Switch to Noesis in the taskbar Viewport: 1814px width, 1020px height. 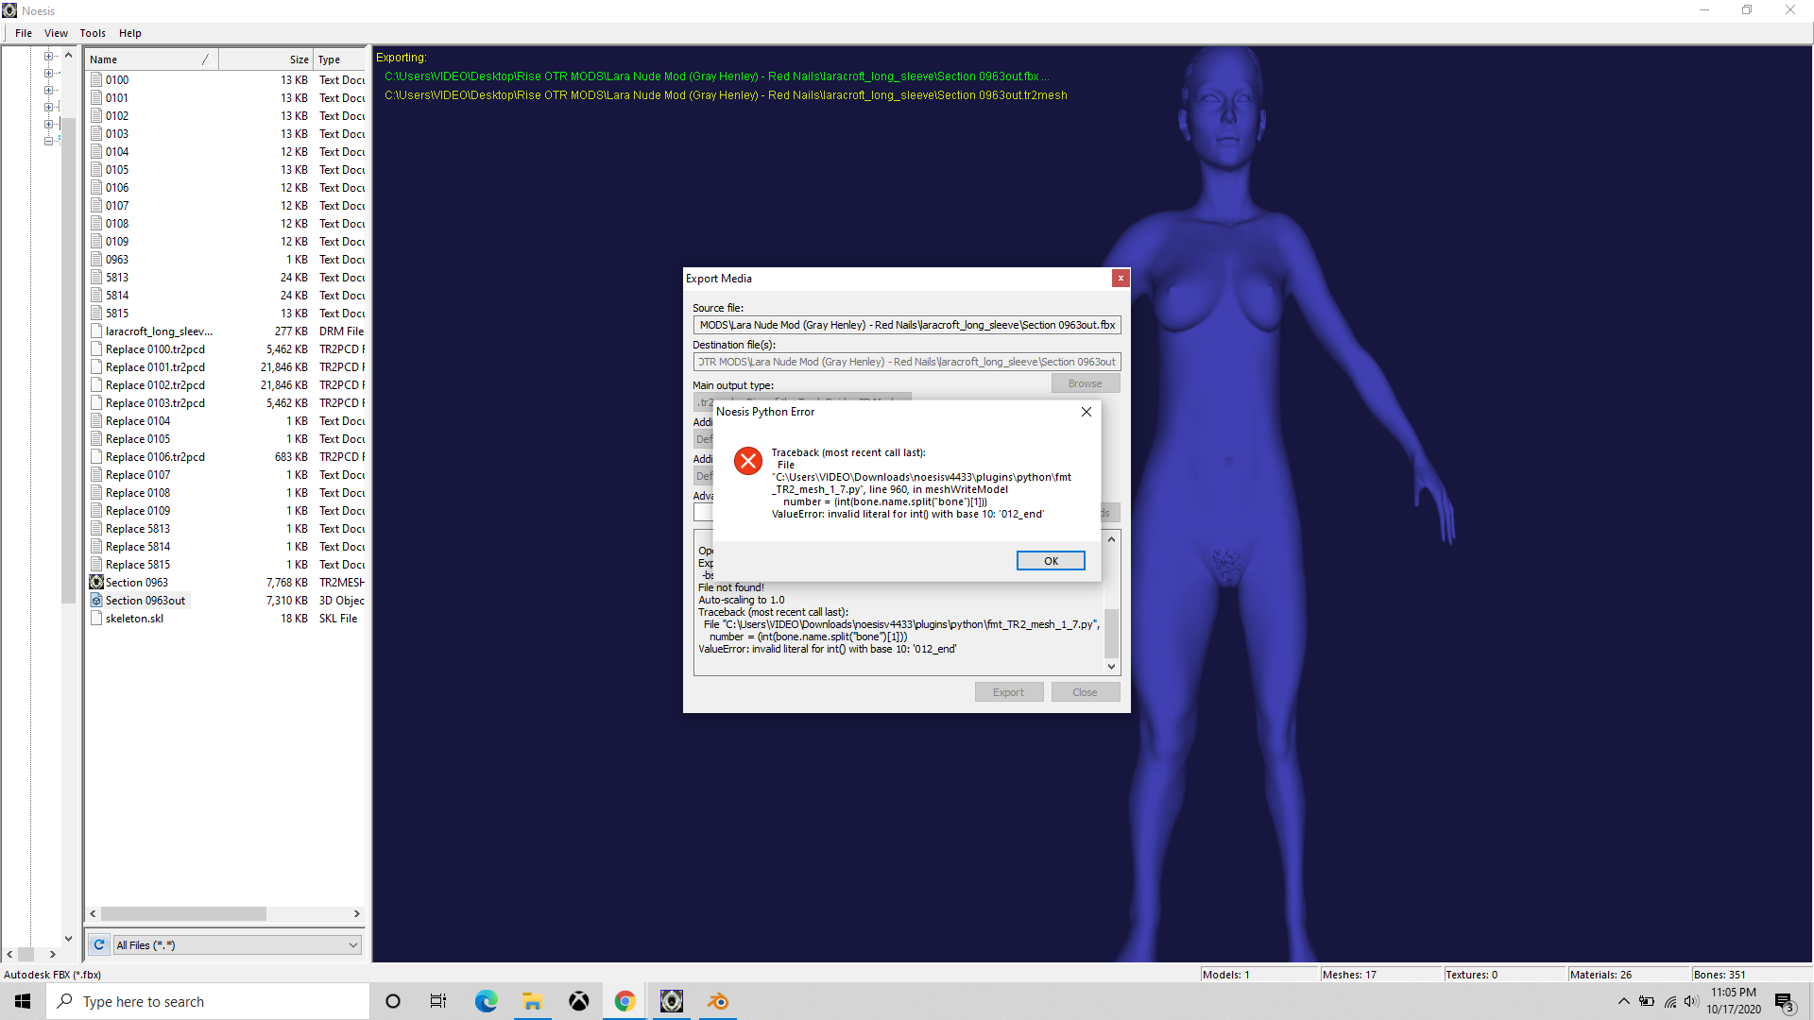(672, 1001)
